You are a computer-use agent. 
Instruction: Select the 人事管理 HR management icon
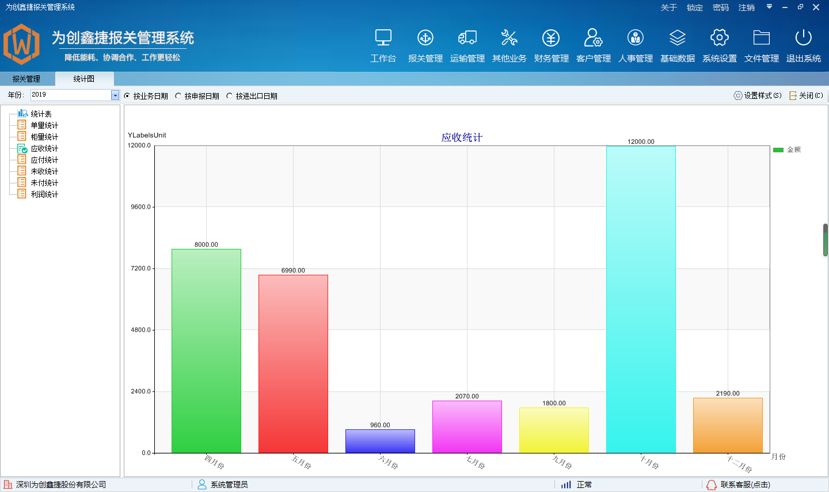tap(635, 45)
